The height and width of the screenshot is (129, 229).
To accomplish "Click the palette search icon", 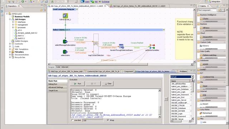I will pyautogui.click(x=219, y=10).
